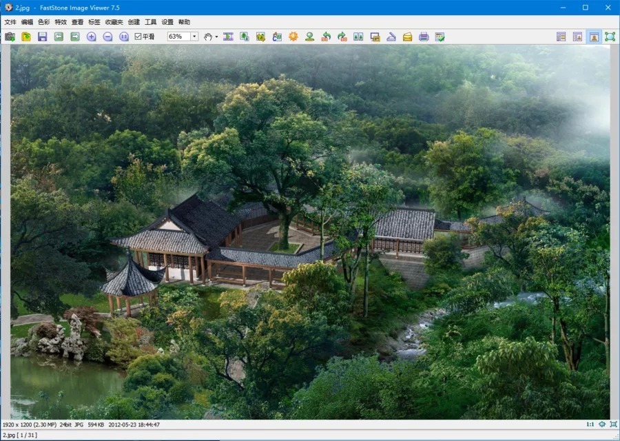Zoom in with the plus magnifier
Image resolution: width=620 pixels, height=441 pixels.
coord(92,37)
